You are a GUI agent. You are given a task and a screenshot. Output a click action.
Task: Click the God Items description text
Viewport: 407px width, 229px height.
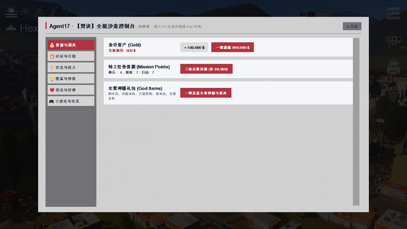coord(142,96)
